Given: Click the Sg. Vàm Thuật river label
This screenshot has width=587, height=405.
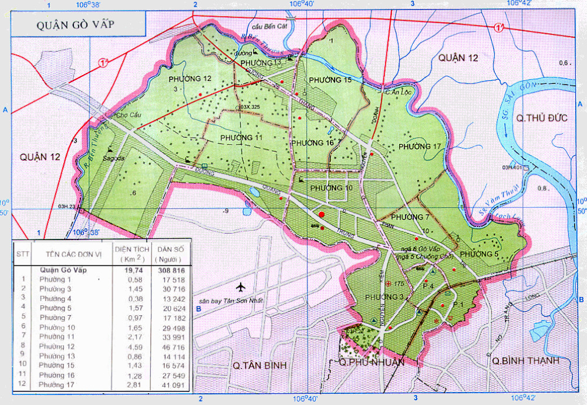Looking at the screenshot, I should (x=500, y=199).
